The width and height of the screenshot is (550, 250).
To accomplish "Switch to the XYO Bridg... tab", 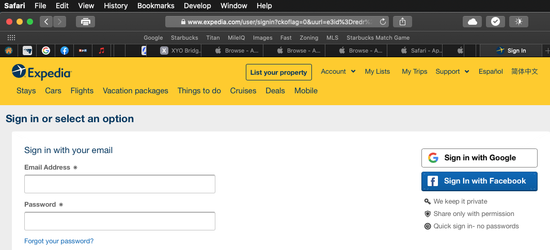I will [x=181, y=51].
